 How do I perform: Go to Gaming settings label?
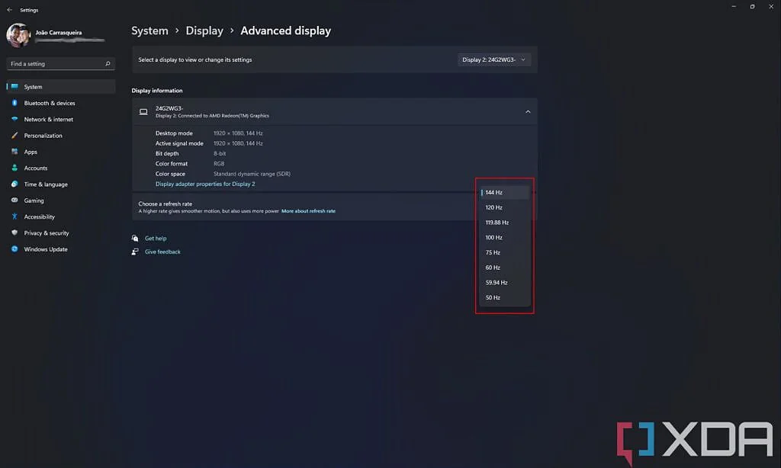[x=34, y=200]
